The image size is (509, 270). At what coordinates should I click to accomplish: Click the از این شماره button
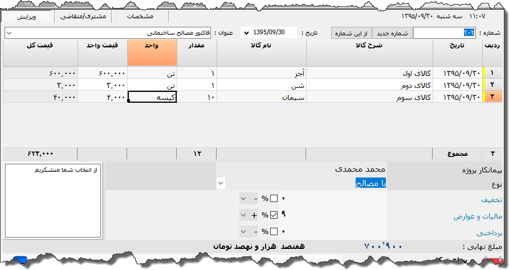[x=351, y=33]
